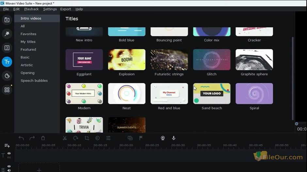Click the titles list vertical scrollbar

[293, 78]
